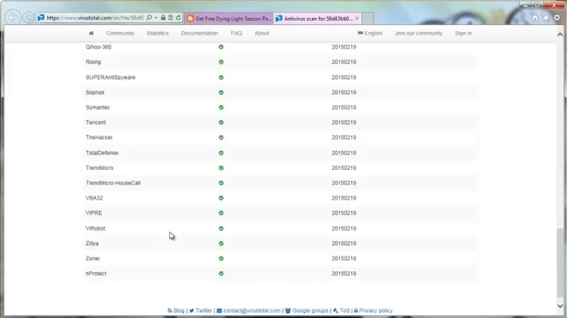Open the Documentation page link
567x318 pixels.
(199, 33)
